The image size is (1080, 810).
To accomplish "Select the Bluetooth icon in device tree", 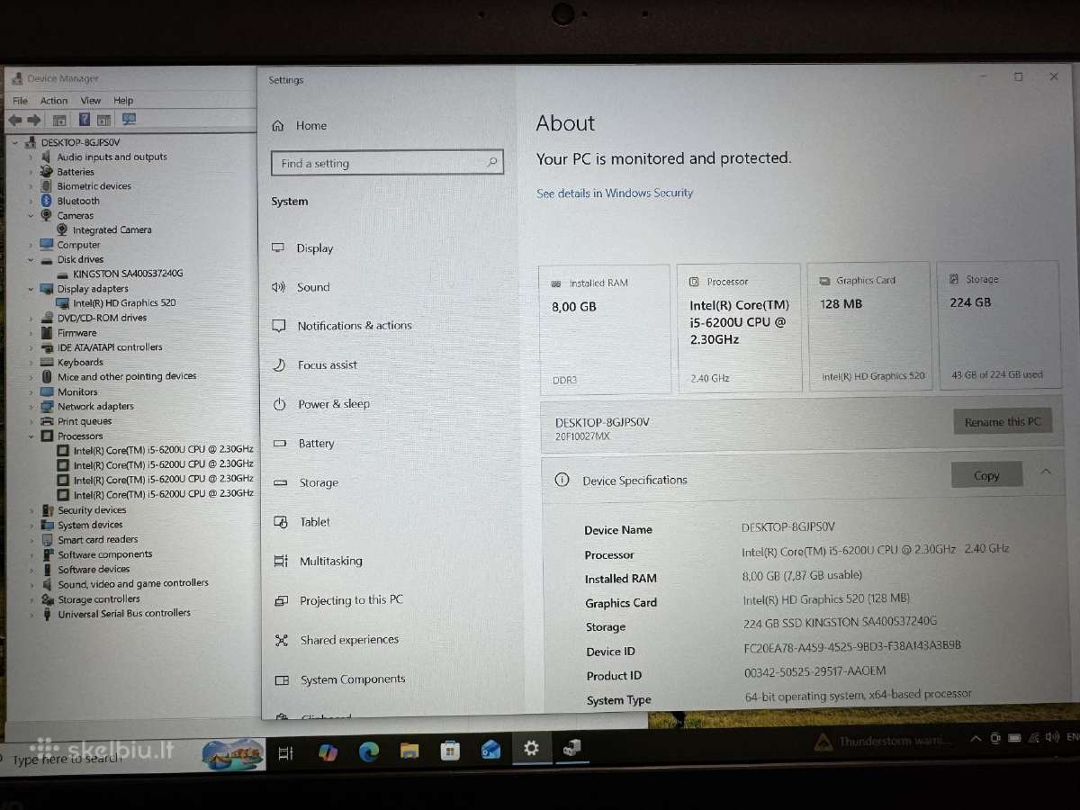I will pyautogui.click(x=47, y=201).
